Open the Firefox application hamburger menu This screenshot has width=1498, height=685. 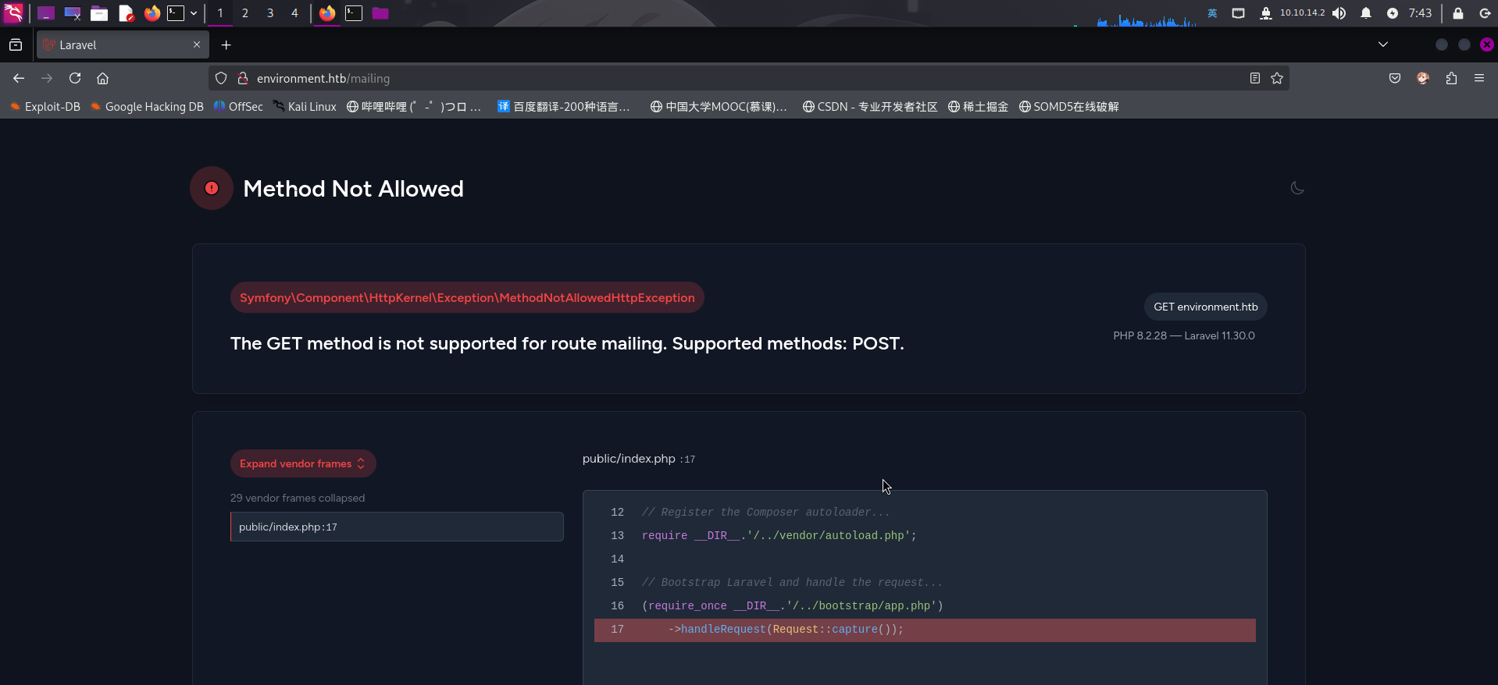(x=1479, y=78)
